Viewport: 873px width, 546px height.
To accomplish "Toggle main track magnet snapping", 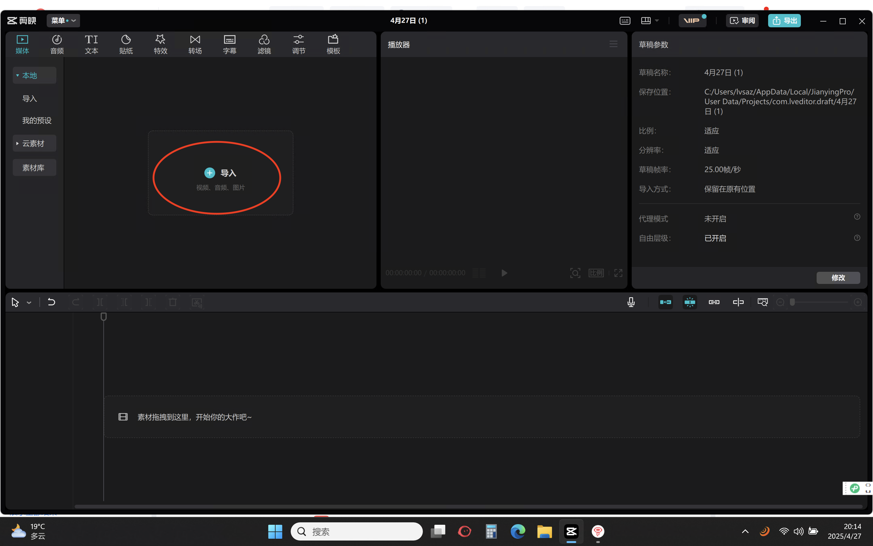I will [665, 302].
